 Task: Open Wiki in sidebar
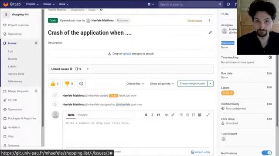(10, 136)
